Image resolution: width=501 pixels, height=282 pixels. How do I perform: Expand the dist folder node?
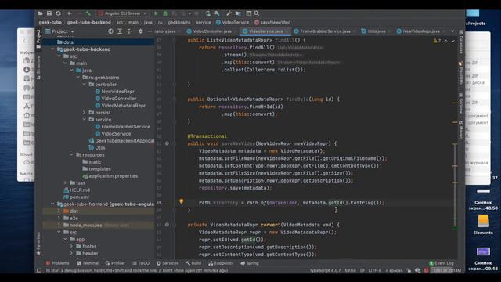(x=59, y=211)
